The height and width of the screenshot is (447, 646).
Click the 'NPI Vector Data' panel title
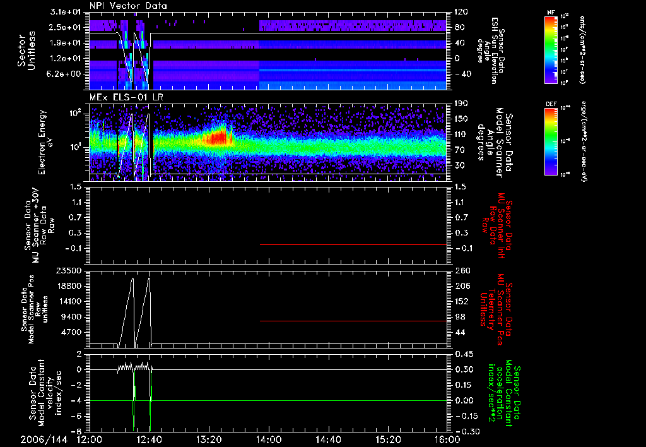[x=128, y=6]
